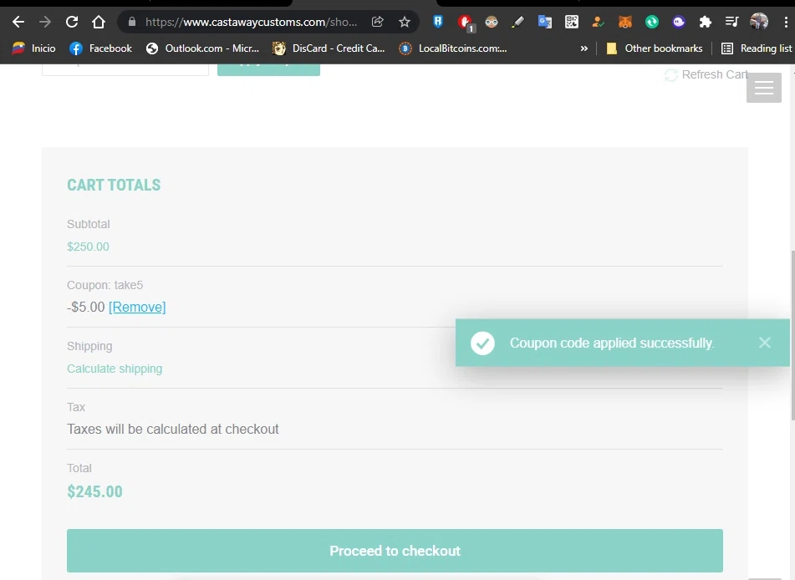Open the Extensions puzzle piece menu
The width and height of the screenshot is (795, 580).
point(706,22)
